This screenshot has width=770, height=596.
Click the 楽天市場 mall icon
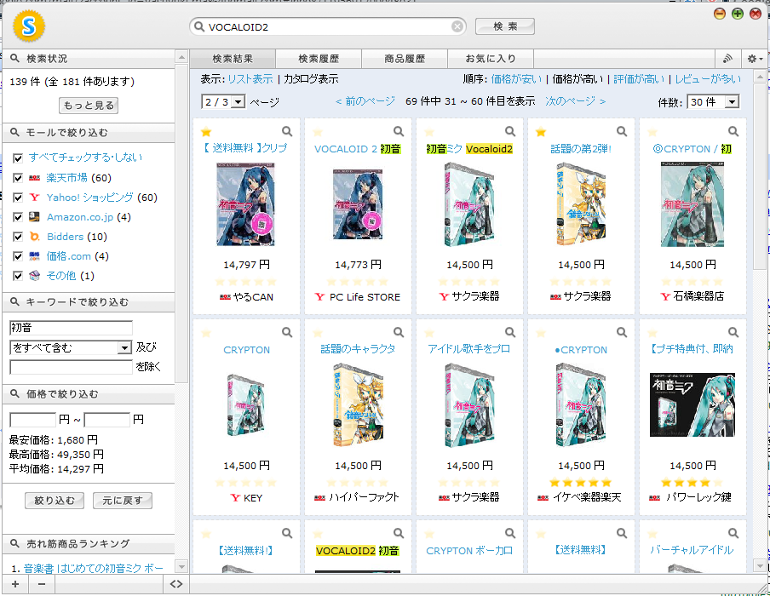[34, 178]
